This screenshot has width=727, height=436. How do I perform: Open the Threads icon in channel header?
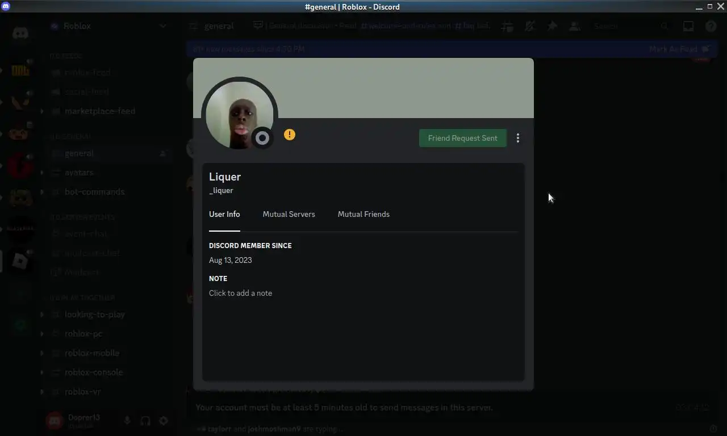pos(507,26)
